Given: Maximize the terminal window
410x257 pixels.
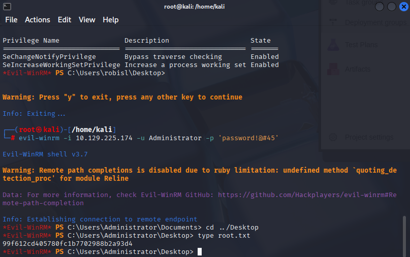Looking at the screenshot, I should (391, 7).
